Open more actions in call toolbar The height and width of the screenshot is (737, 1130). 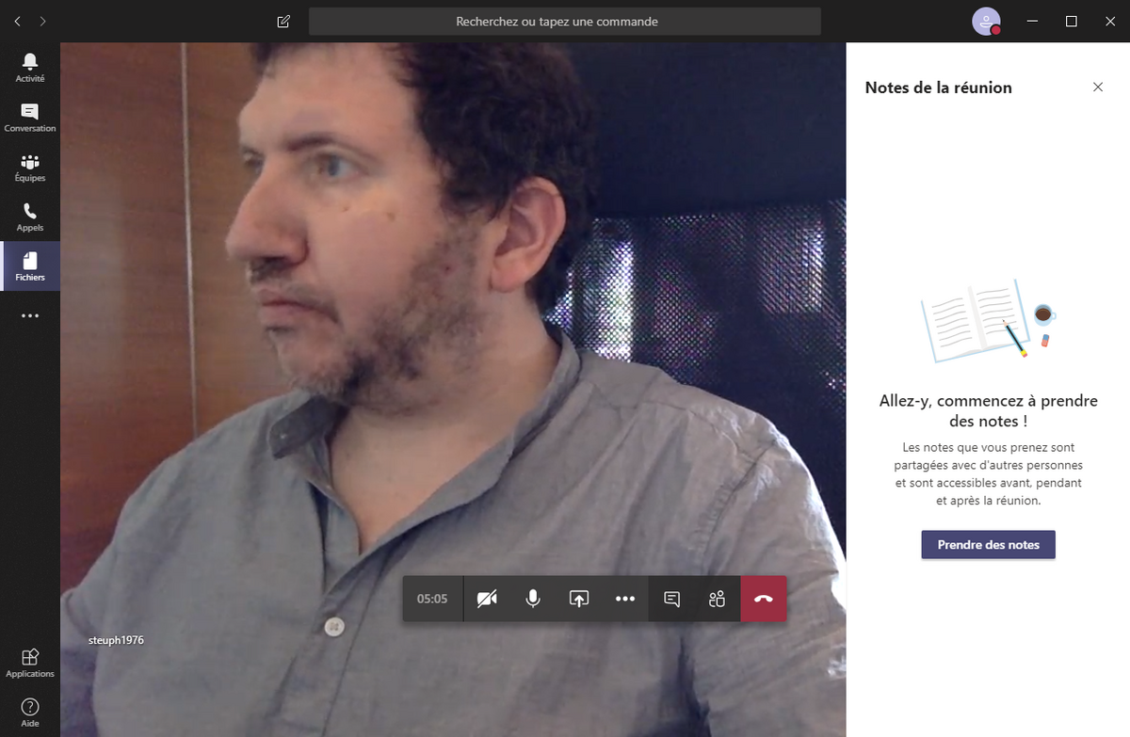pyautogui.click(x=625, y=599)
